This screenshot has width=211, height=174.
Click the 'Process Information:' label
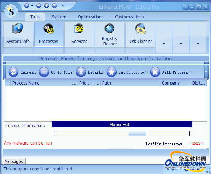pos(25,126)
